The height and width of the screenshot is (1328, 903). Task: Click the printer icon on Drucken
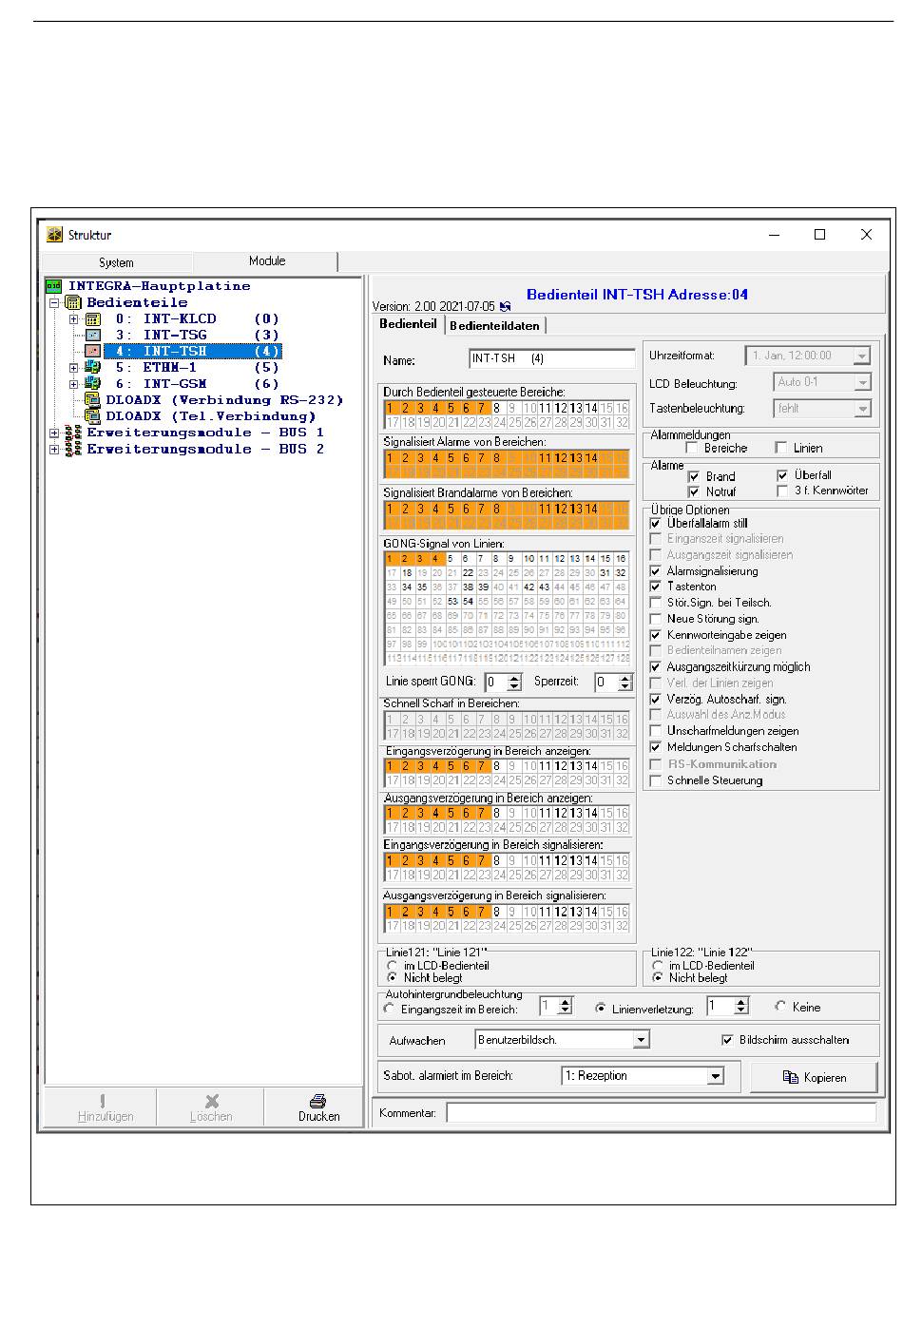tap(318, 1101)
